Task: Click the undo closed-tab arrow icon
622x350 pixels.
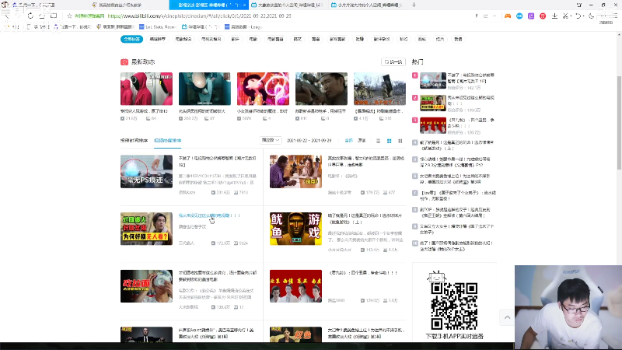Action: (578, 16)
